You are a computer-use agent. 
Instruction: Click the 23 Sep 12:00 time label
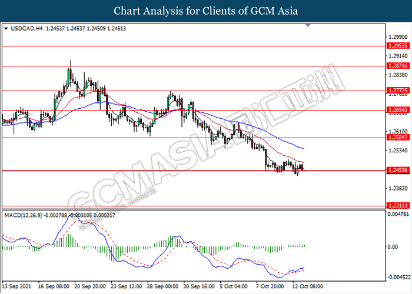point(126,286)
